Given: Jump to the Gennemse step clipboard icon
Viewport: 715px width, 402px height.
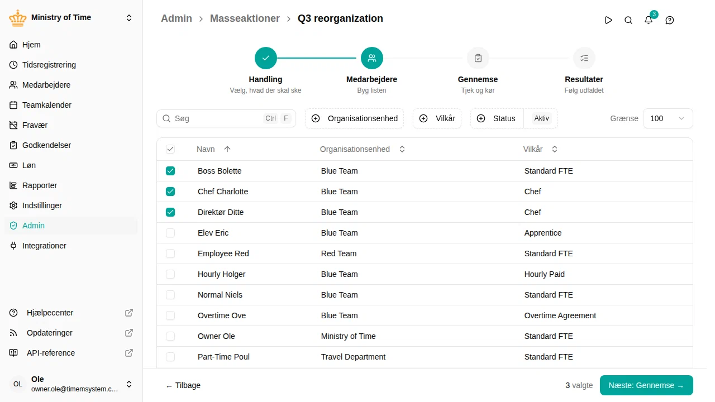Looking at the screenshot, I should tap(478, 58).
